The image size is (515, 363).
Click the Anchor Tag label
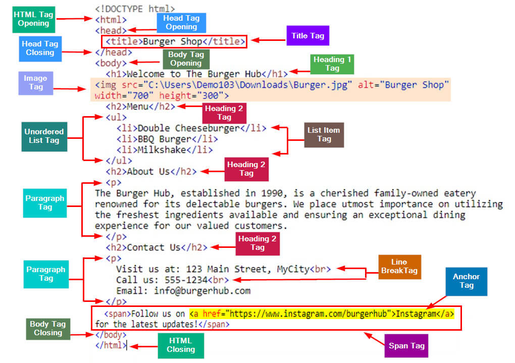coord(466,281)
